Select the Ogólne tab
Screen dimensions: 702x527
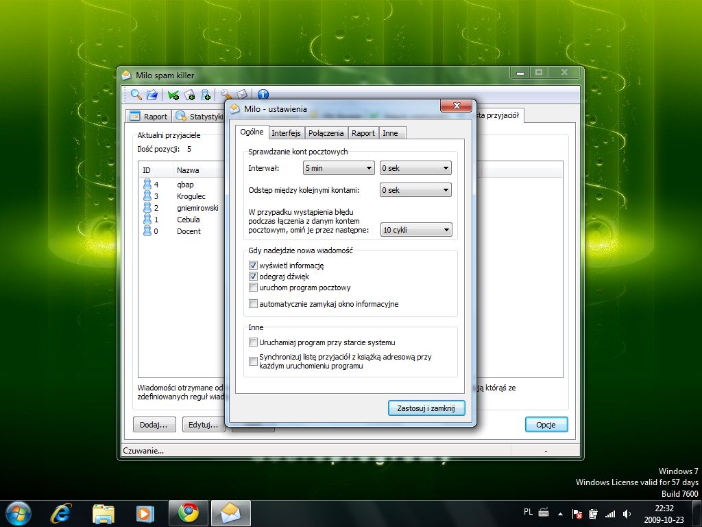point(252,132)
